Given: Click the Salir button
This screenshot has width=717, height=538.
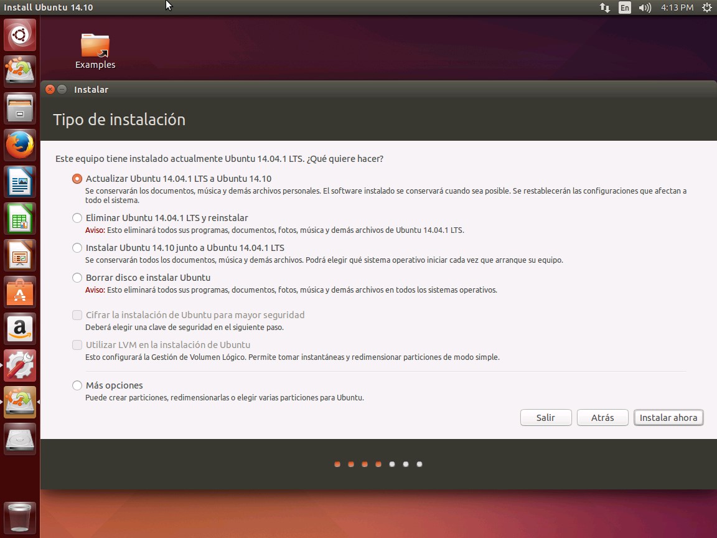Looking at the screenshot, I should point(545,418).
